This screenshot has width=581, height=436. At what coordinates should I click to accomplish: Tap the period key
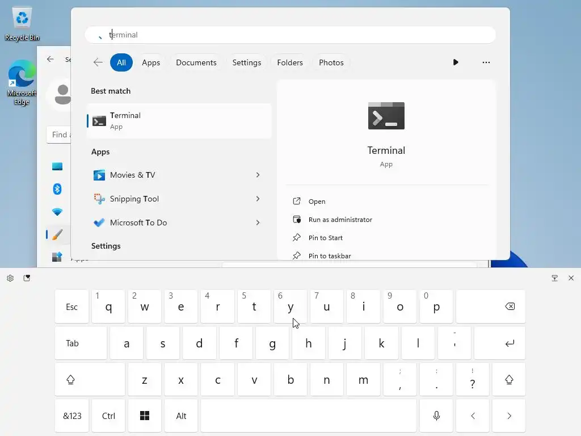tap(436, 379)
